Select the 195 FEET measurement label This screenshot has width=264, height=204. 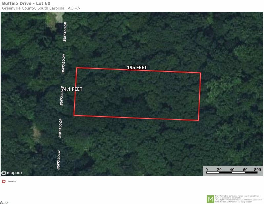[137, 68]
